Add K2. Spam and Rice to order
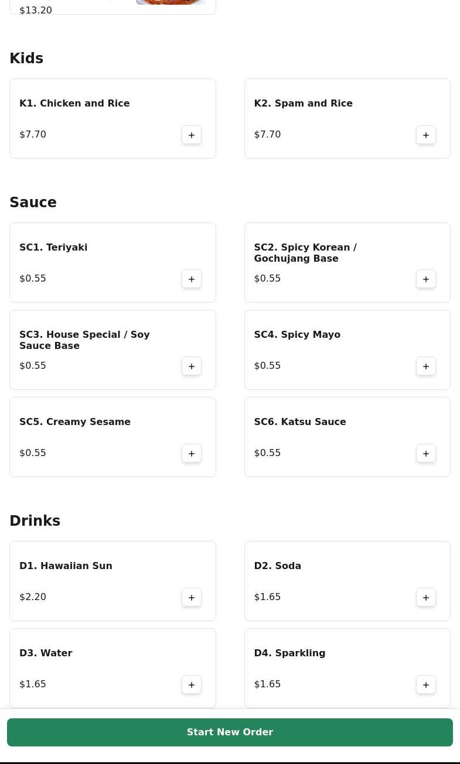This screenshot has height=764, width=460. tap(426, 135)
